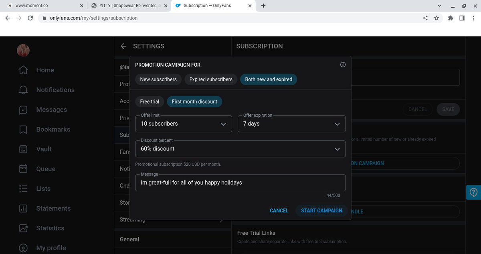Click the START CAMPAIGN button

321,211
